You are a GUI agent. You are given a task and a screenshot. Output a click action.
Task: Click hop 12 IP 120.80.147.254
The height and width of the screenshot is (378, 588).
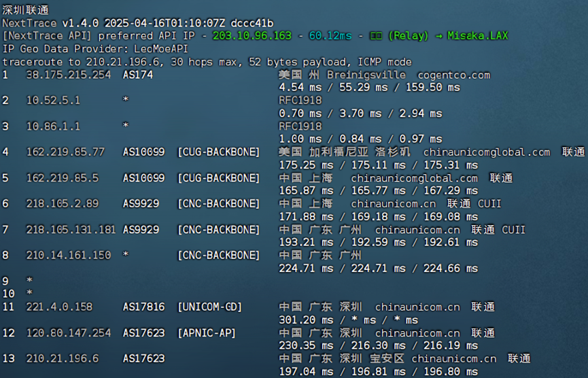(x=68, y=333)
